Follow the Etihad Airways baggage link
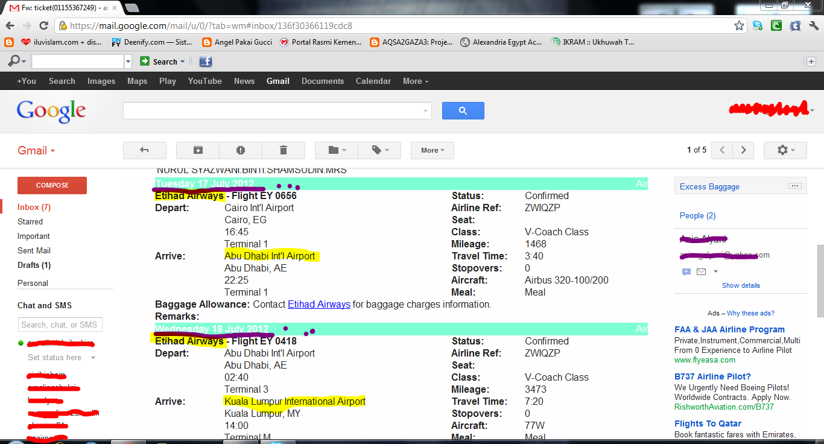Screen dimensions: 824x444 (x=319, y=304)
